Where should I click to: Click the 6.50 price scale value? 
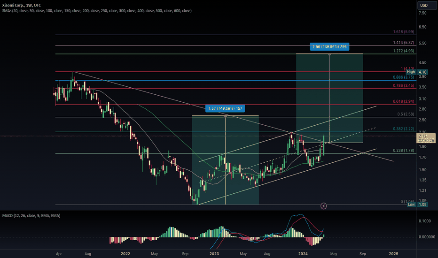click(422, 27)
